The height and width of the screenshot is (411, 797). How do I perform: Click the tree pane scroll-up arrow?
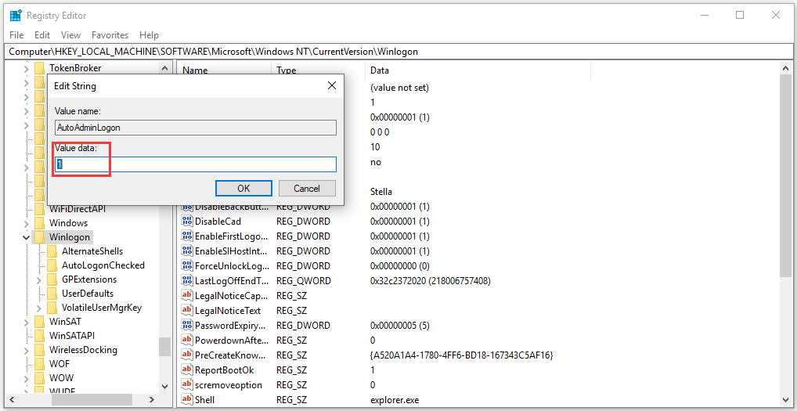[164, 68]
